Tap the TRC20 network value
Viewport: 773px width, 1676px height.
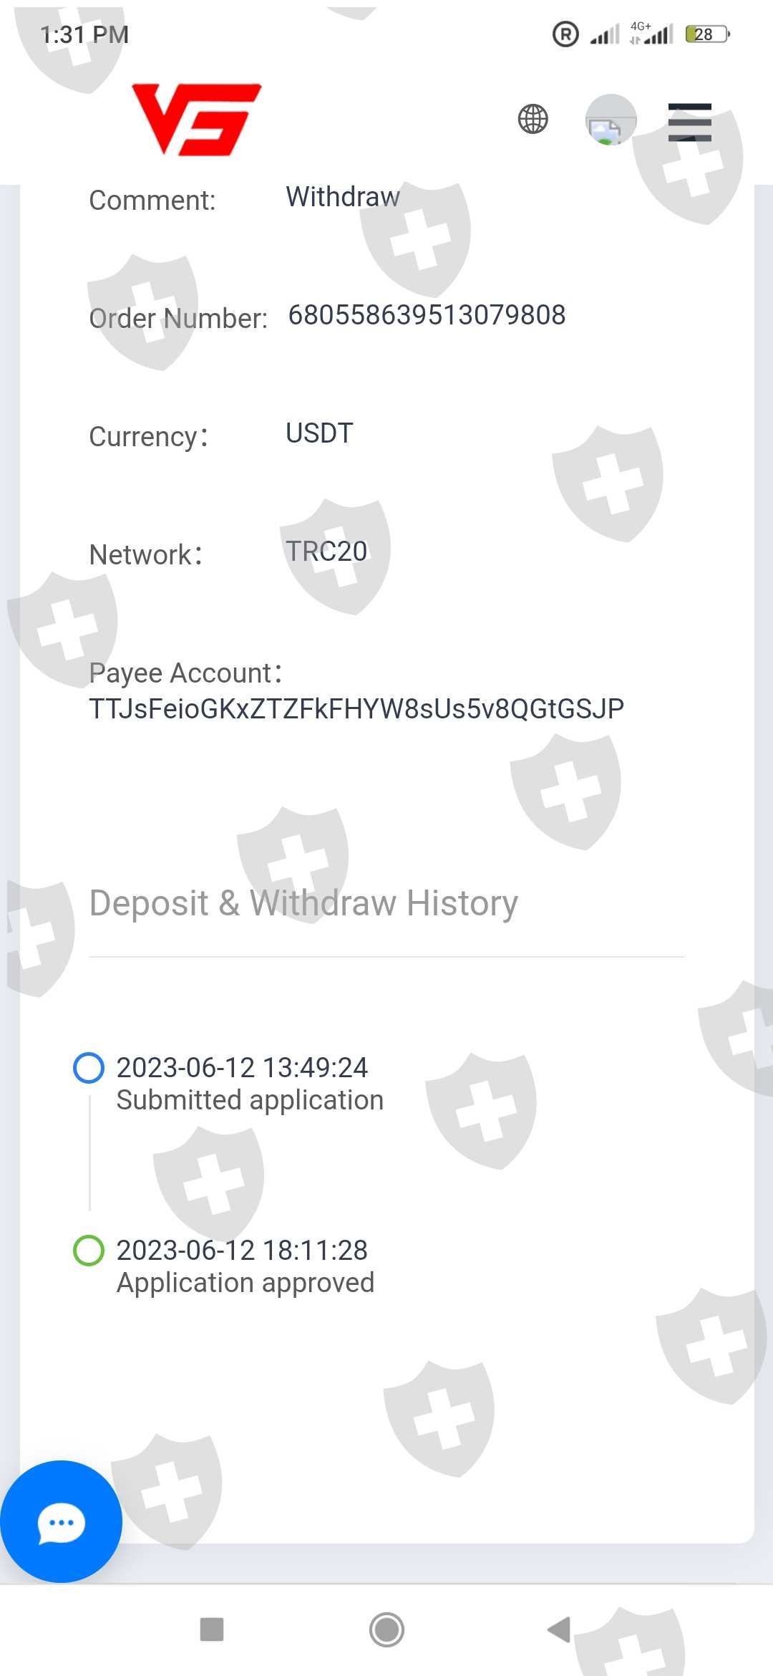click(326, 552)
